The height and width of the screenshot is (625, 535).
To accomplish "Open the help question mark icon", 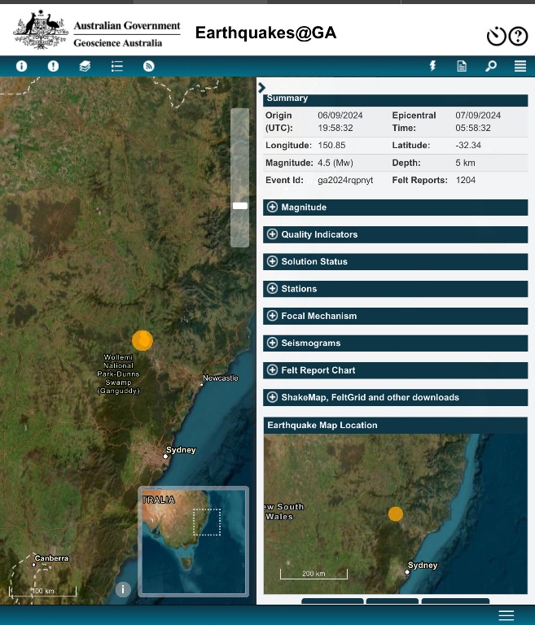I will pos(518,37).
